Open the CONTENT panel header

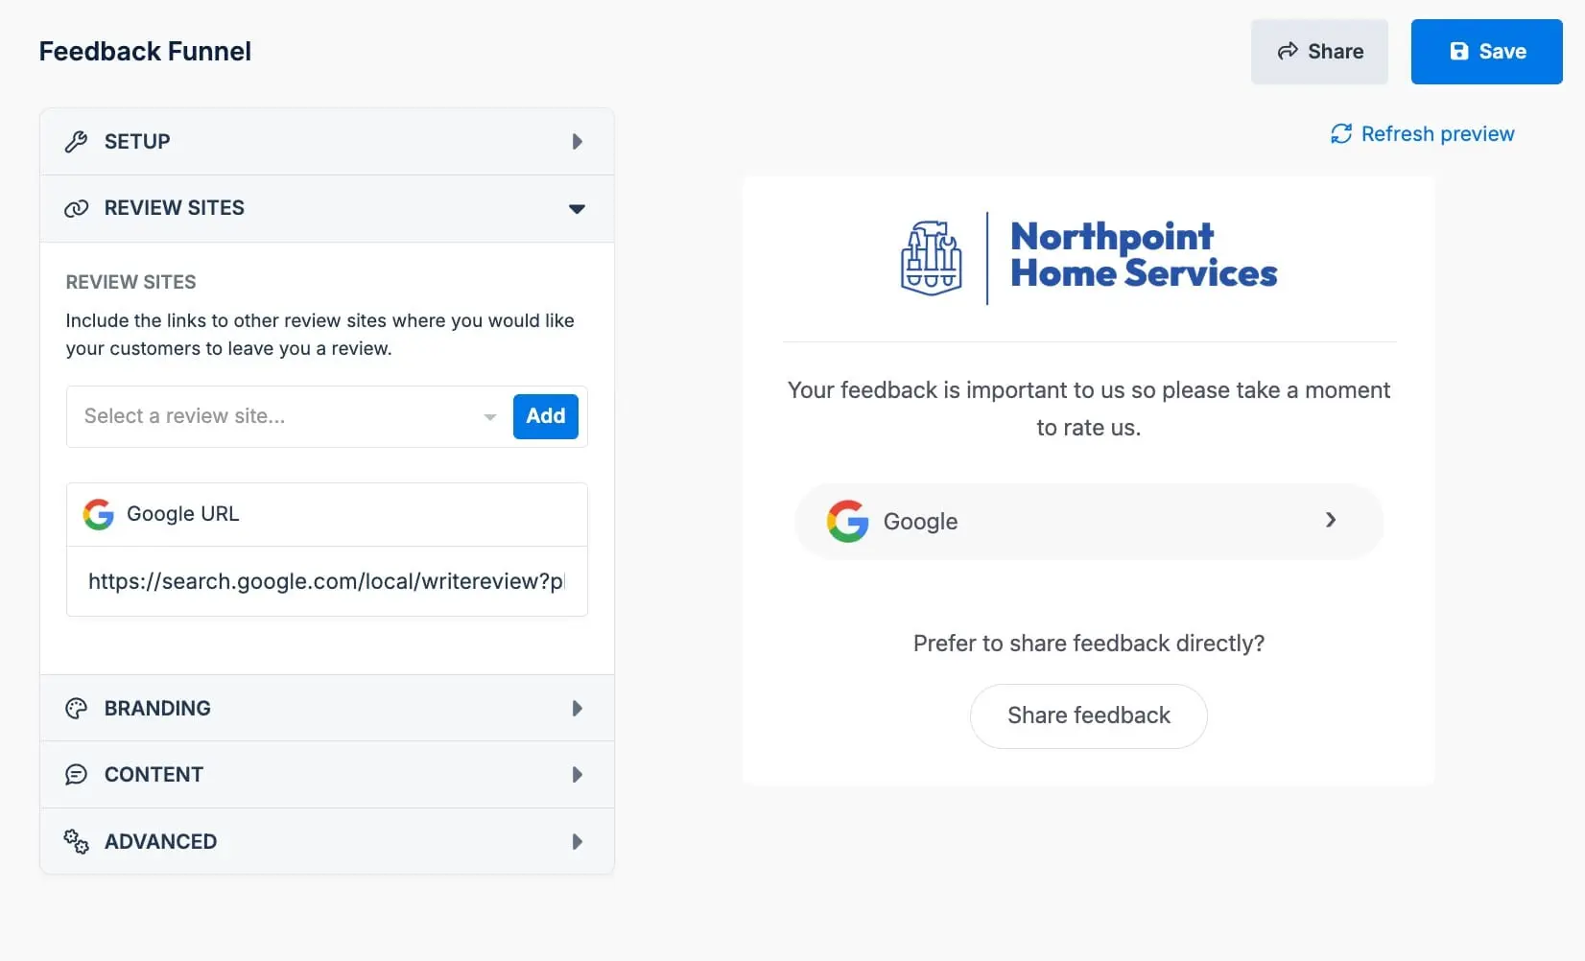pos(327,775)
